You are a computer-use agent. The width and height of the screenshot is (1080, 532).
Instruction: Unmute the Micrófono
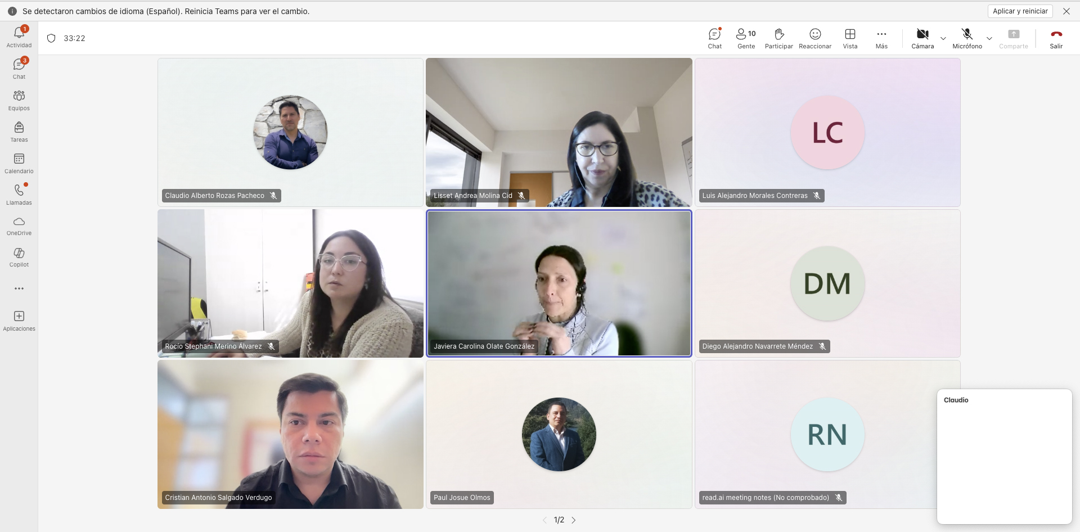click(x=966, y=38)
